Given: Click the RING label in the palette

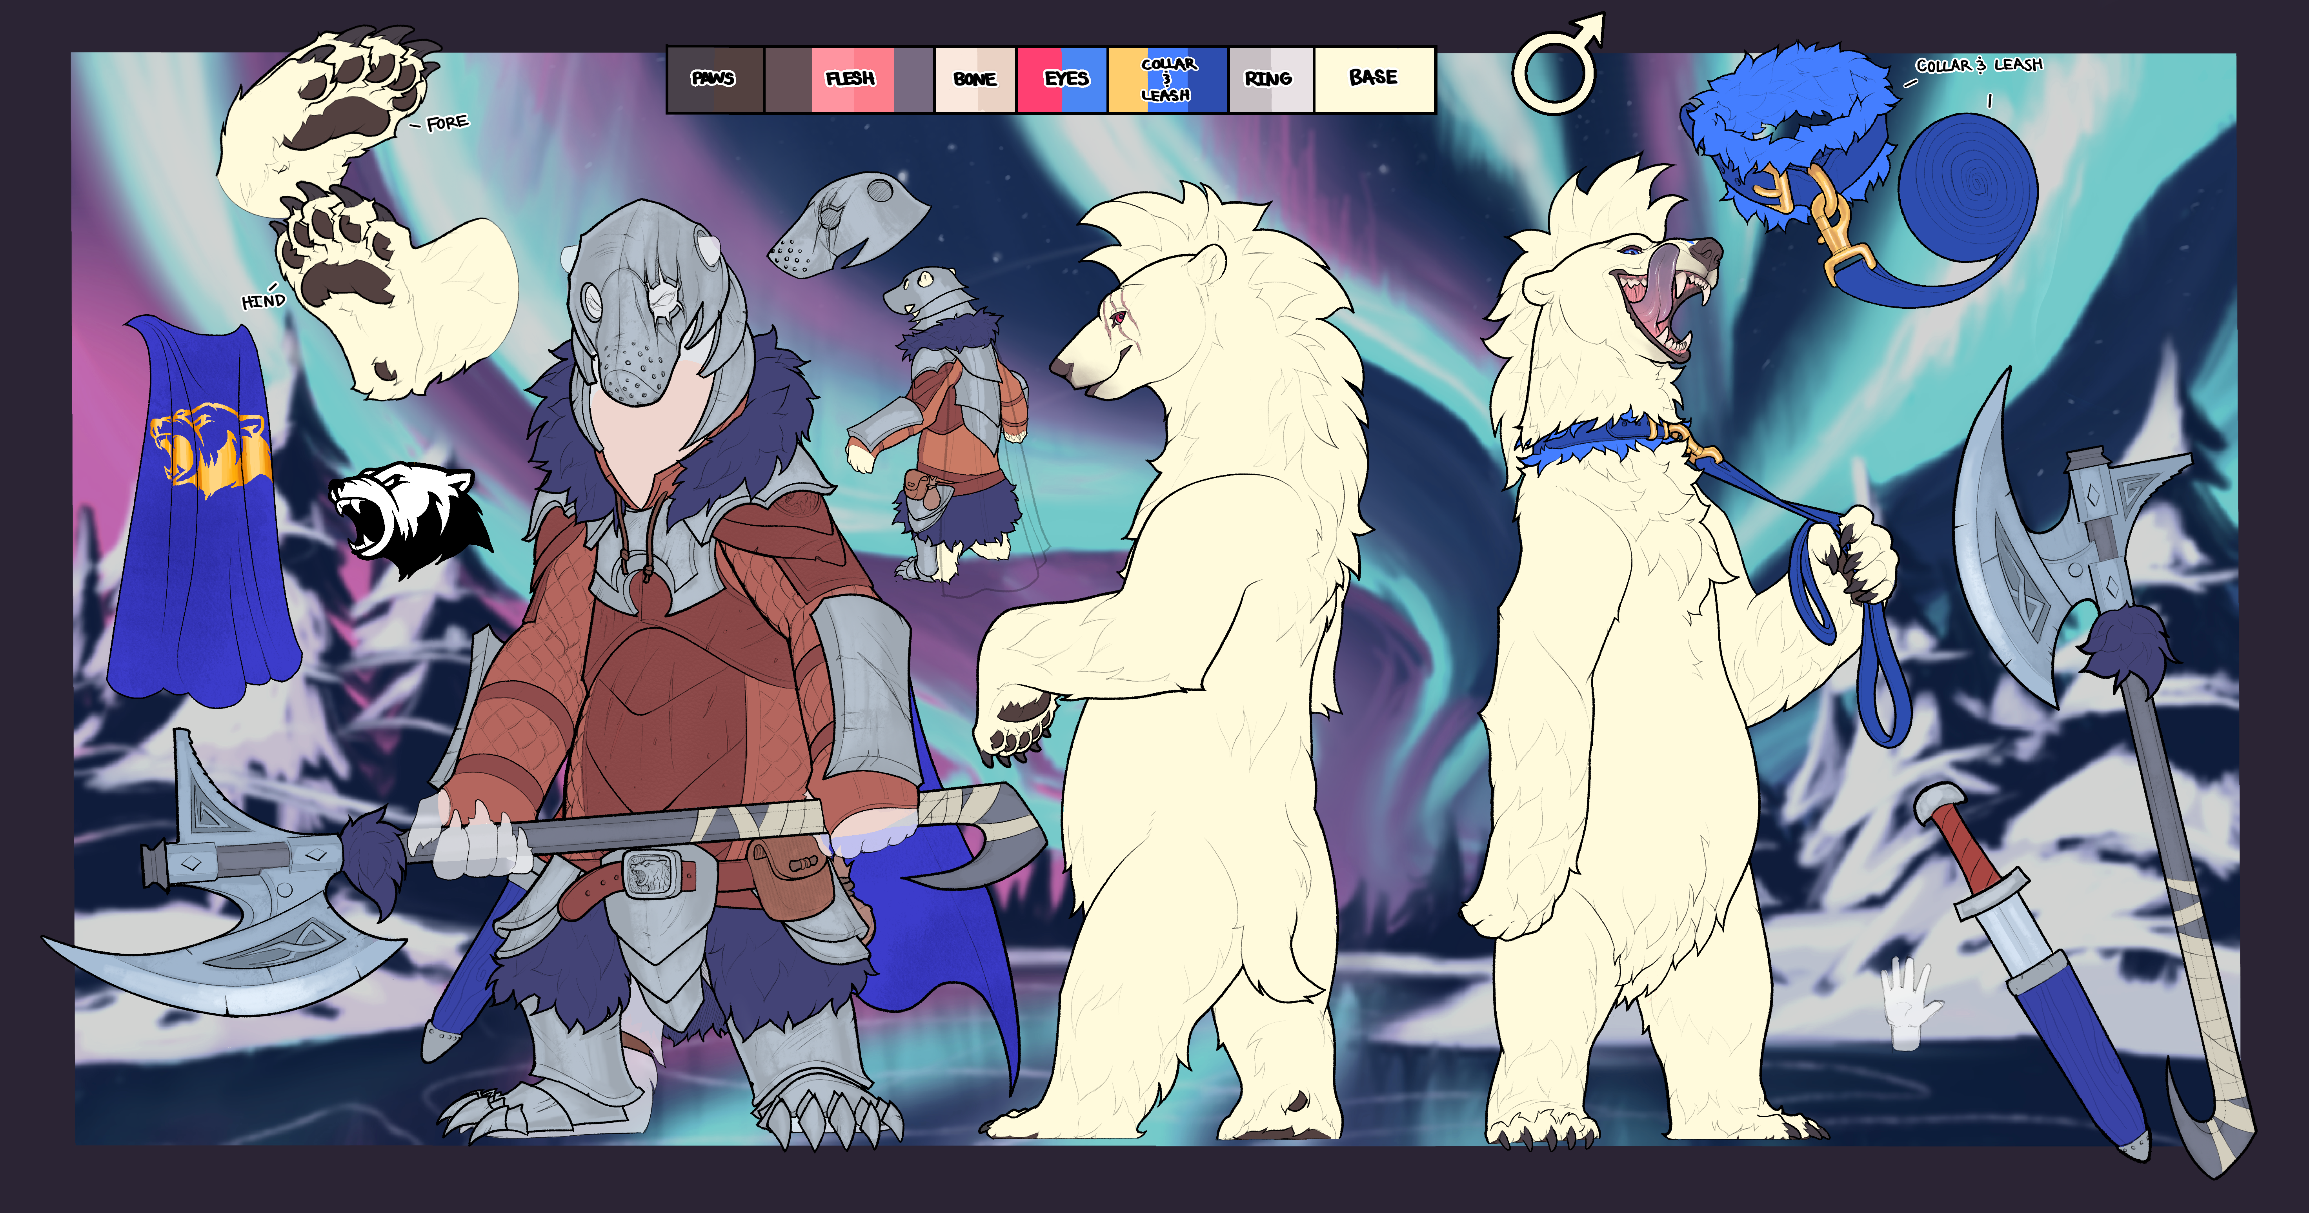Looking at the screenshot, I should point(1268,79).
